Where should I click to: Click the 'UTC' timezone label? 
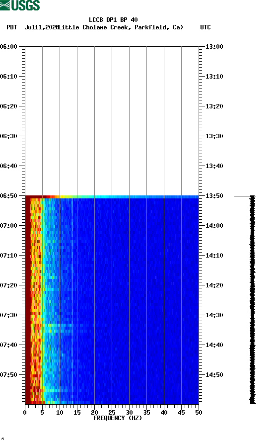pyautogui.click(x=205, y=27)
